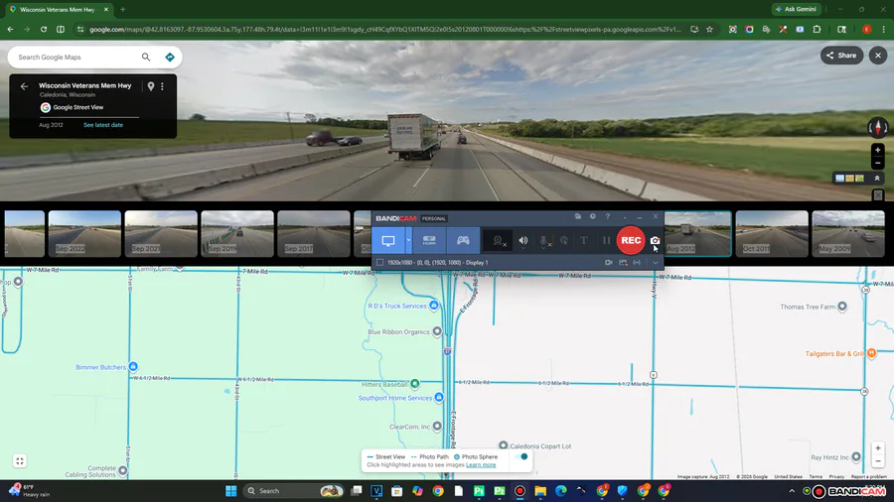The image size is (894, 502).
Task: Select May 2009 Street View thumbnail
Action: tap(848, 234)
